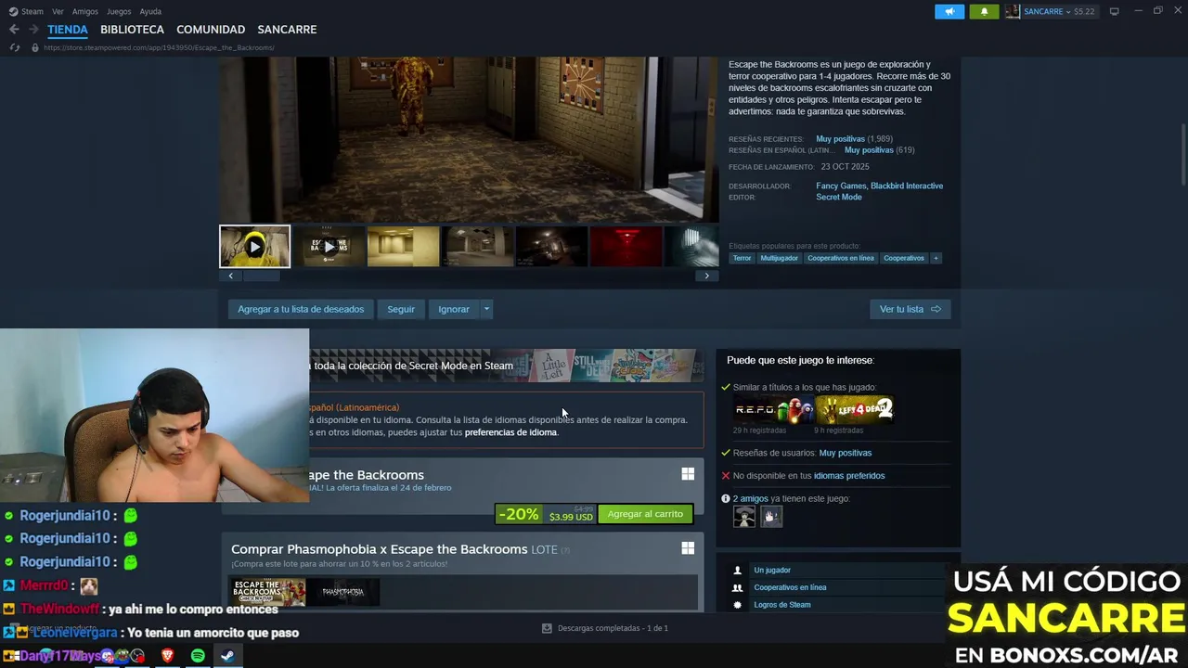Click Agregar al carrito for Escape the Backrooms

click(645, 514)
